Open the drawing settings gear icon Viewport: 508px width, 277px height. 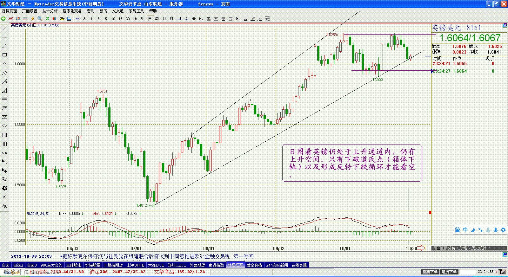tap(4, 188)
